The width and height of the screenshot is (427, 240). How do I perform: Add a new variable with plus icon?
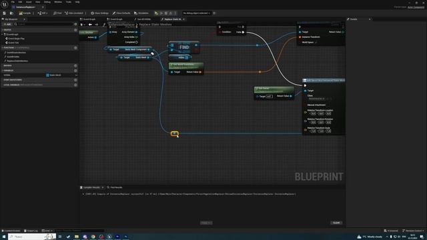[75, 71]
